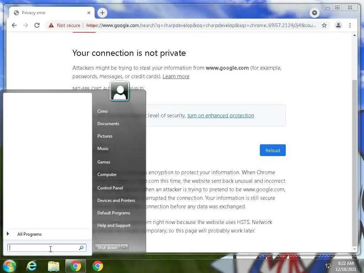364x273 pixels.
Task: Click turn on enhanced protection link
Action: click(x=220, y=116)
